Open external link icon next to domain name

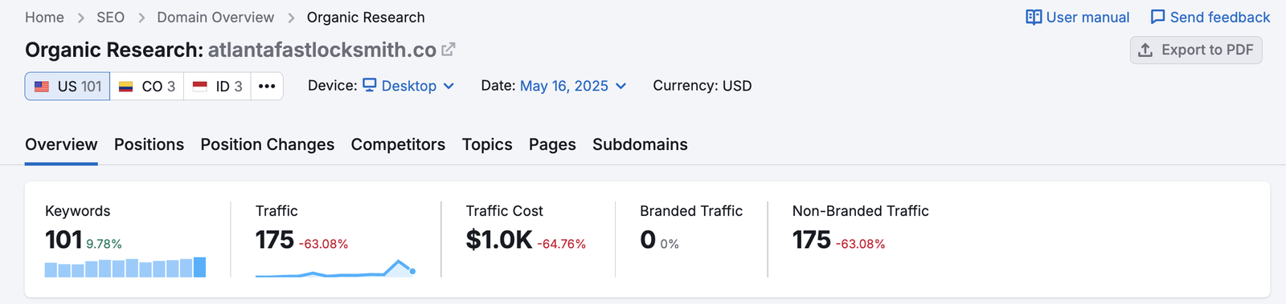(448, 50)
